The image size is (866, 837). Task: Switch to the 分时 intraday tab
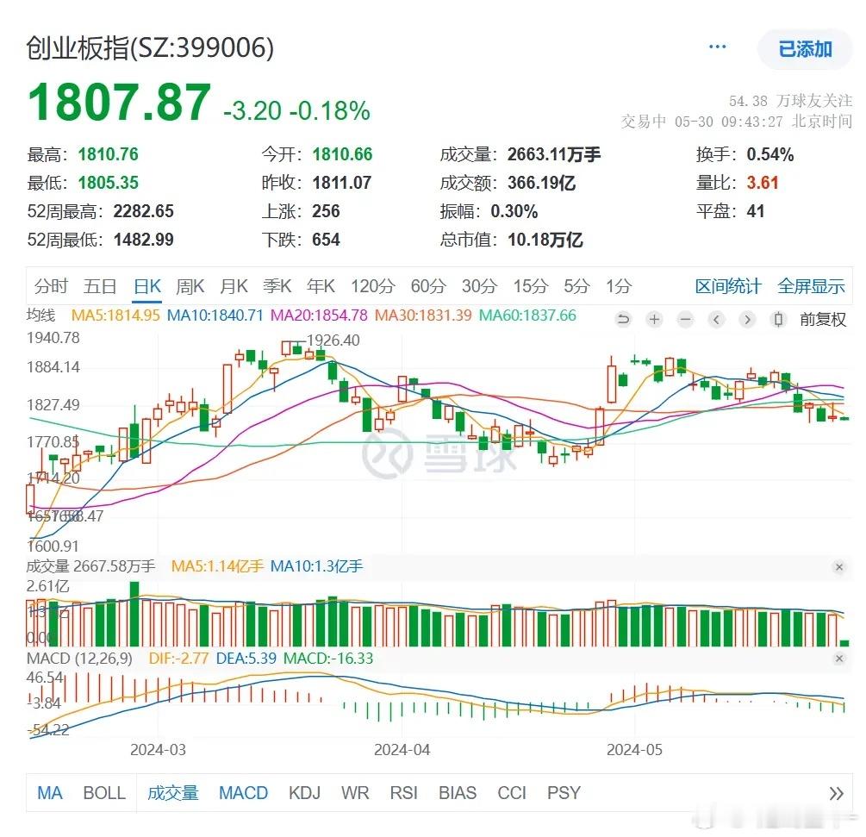pos(50,285)
